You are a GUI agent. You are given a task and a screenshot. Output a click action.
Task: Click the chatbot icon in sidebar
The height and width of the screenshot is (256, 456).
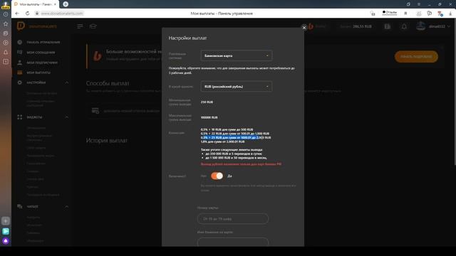point(19,206)
